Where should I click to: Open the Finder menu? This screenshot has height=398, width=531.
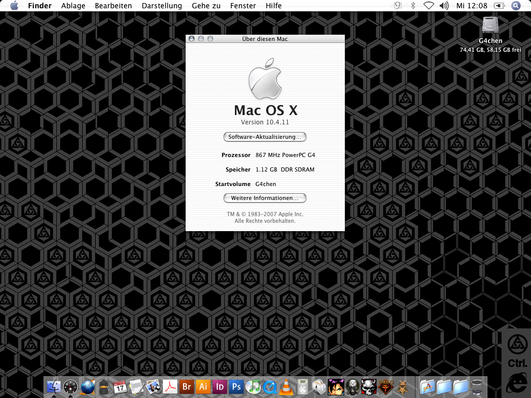(39, 6)
